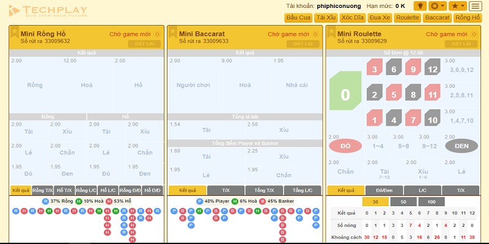Switch to Tổng L/C tab in Baccarat
This screenshot has width=489, height=244.
(x=302, y=190)
